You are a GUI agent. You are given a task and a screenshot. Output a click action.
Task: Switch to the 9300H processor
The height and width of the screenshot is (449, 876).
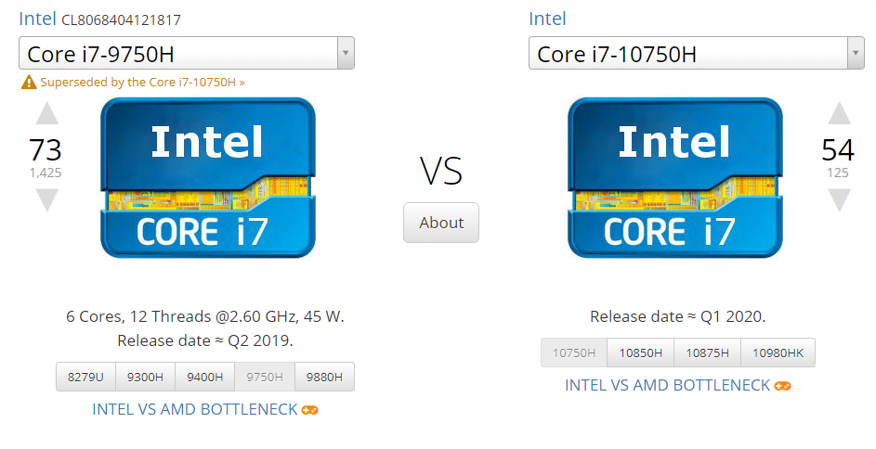click(x=145, y=377)
